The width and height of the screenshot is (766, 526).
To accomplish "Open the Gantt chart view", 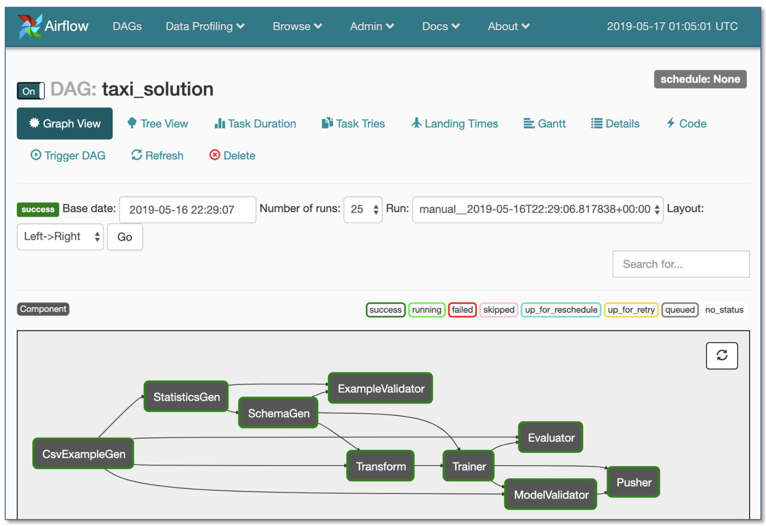I will click(544, 123).
